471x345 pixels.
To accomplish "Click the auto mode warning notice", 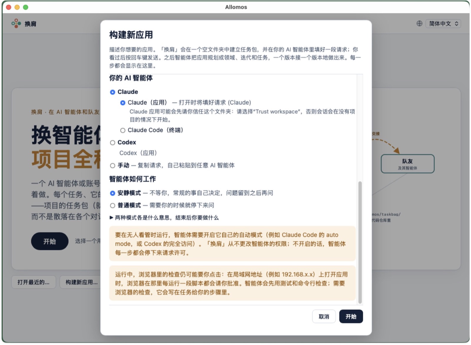I will click(233, 244).
